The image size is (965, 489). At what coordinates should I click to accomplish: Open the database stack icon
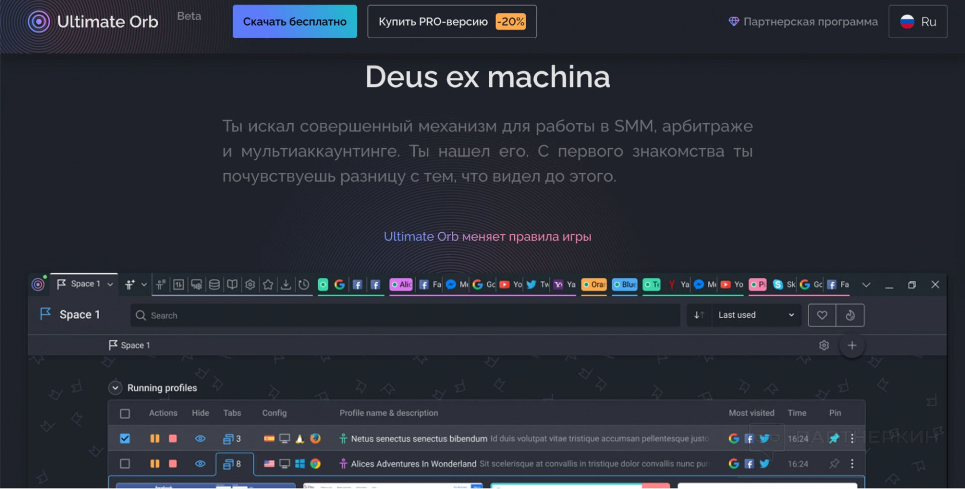point(214,284)
